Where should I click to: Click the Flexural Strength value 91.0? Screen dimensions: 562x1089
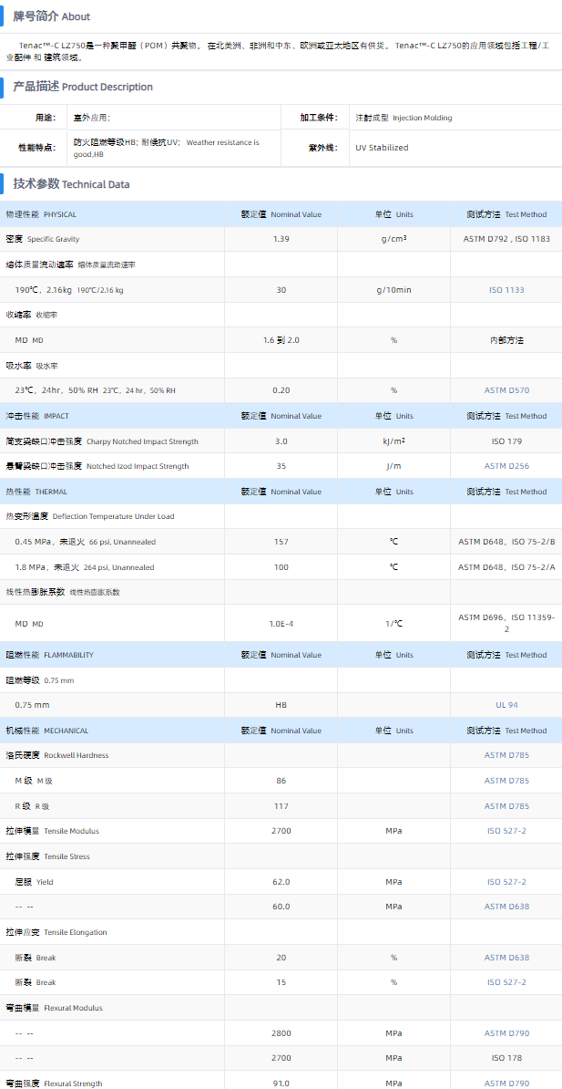(281, 1083)
